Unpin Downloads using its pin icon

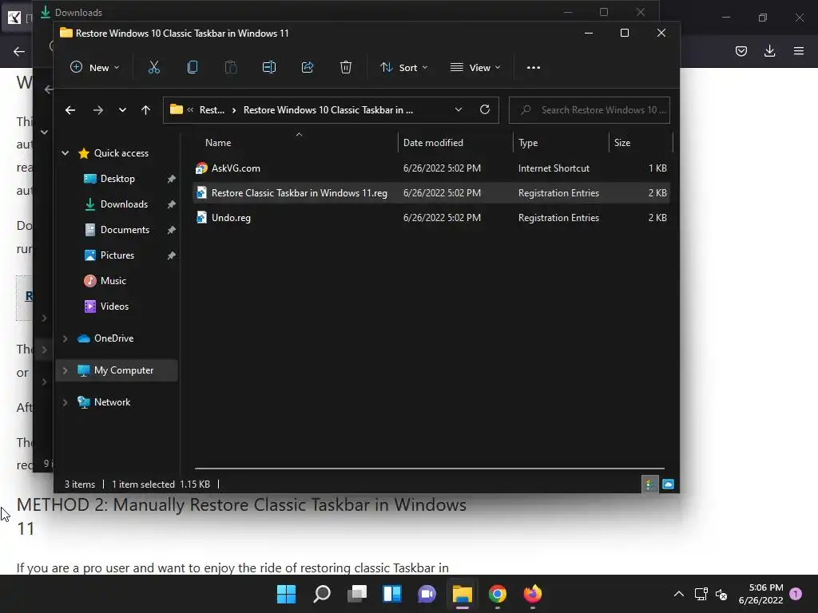pos(171,204)
